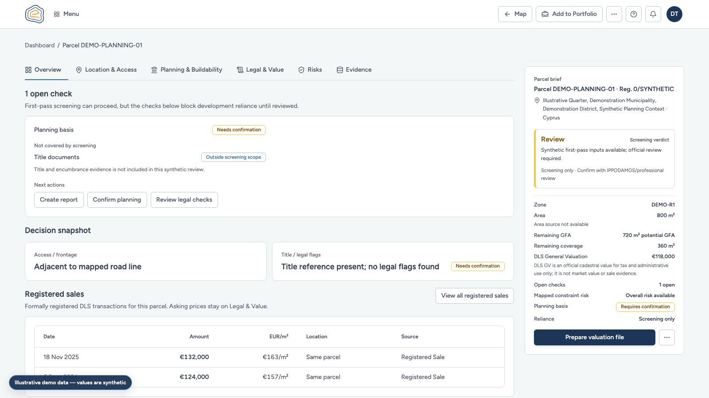Go back to Map view

coord(515,14)
